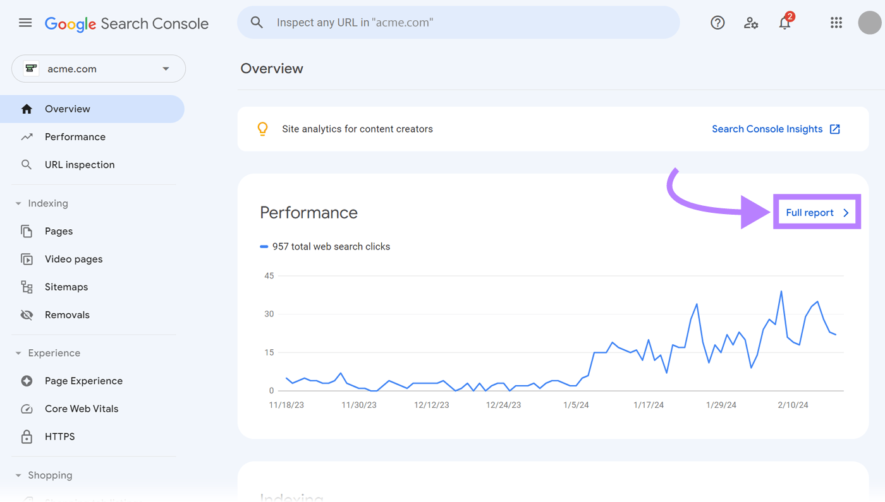The height and width of the screenshot is (502, 885).
Task: Click the Search Console Insights lightbulb icon
Action: click(262, 129)
